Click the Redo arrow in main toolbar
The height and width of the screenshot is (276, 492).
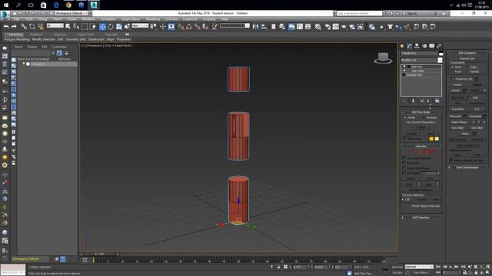point(14,27)
